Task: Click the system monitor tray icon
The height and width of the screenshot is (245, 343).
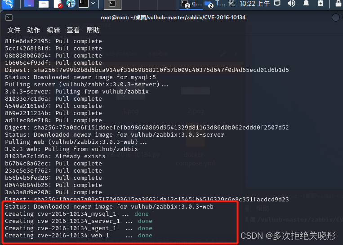Action: 232,4
